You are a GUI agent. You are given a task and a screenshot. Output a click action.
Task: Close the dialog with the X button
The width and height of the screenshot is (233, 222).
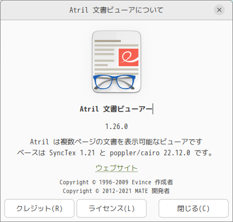[x=219, y=10]
